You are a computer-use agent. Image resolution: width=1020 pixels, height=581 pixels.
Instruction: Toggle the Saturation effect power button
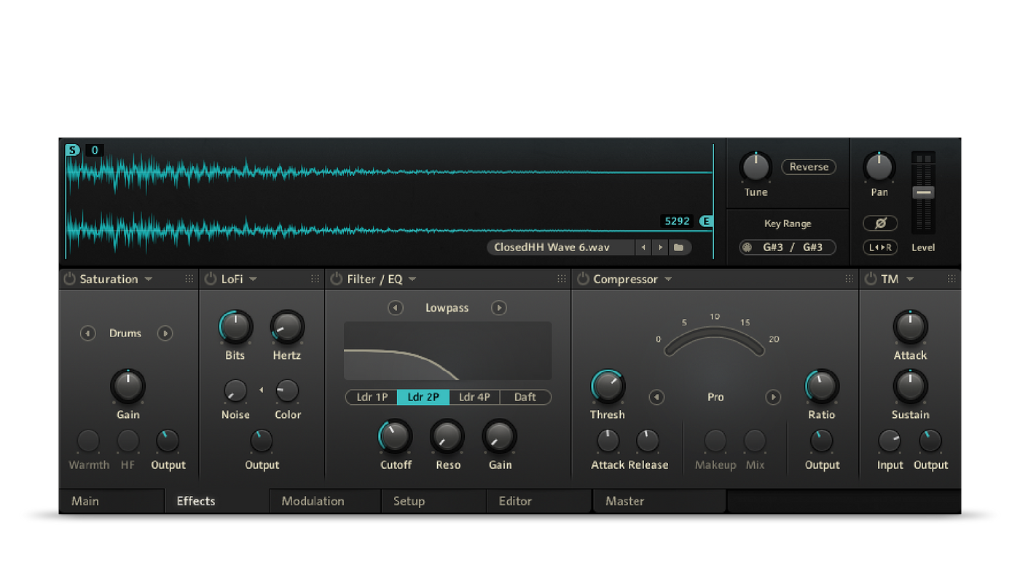tap(70, 279)
